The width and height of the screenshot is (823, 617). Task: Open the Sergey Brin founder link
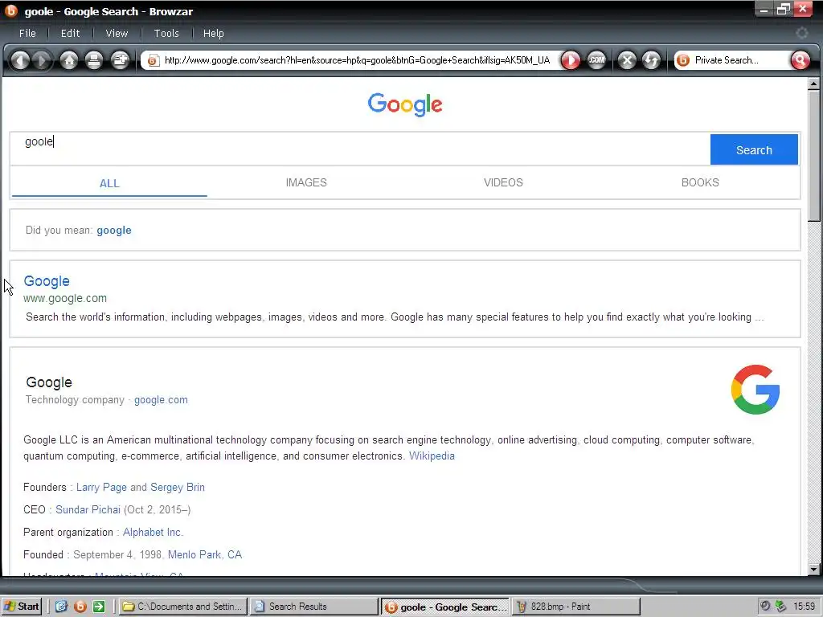coord(178,488)
